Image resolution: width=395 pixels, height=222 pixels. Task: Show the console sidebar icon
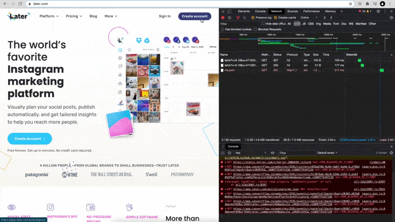point(223,153)
